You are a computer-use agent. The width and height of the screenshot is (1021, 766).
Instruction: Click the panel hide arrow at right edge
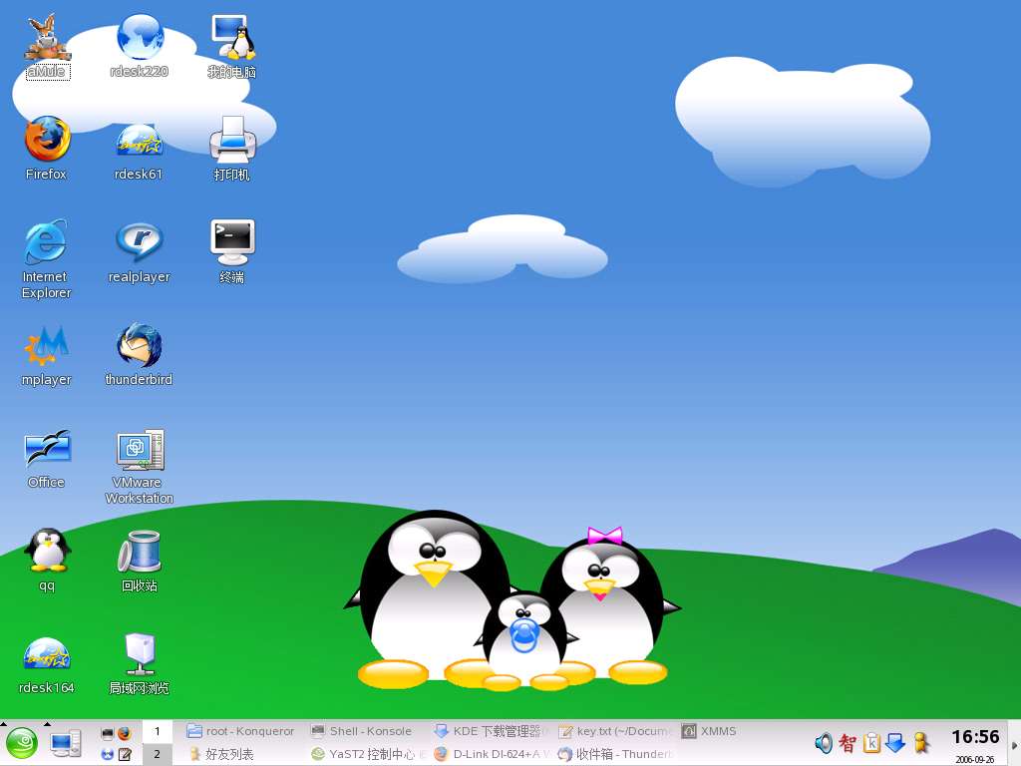[x=1014, y=744]
